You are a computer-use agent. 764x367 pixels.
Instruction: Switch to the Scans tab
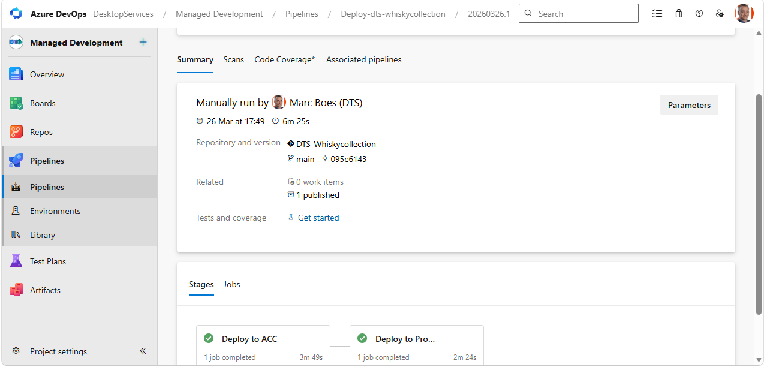point(234,59)
